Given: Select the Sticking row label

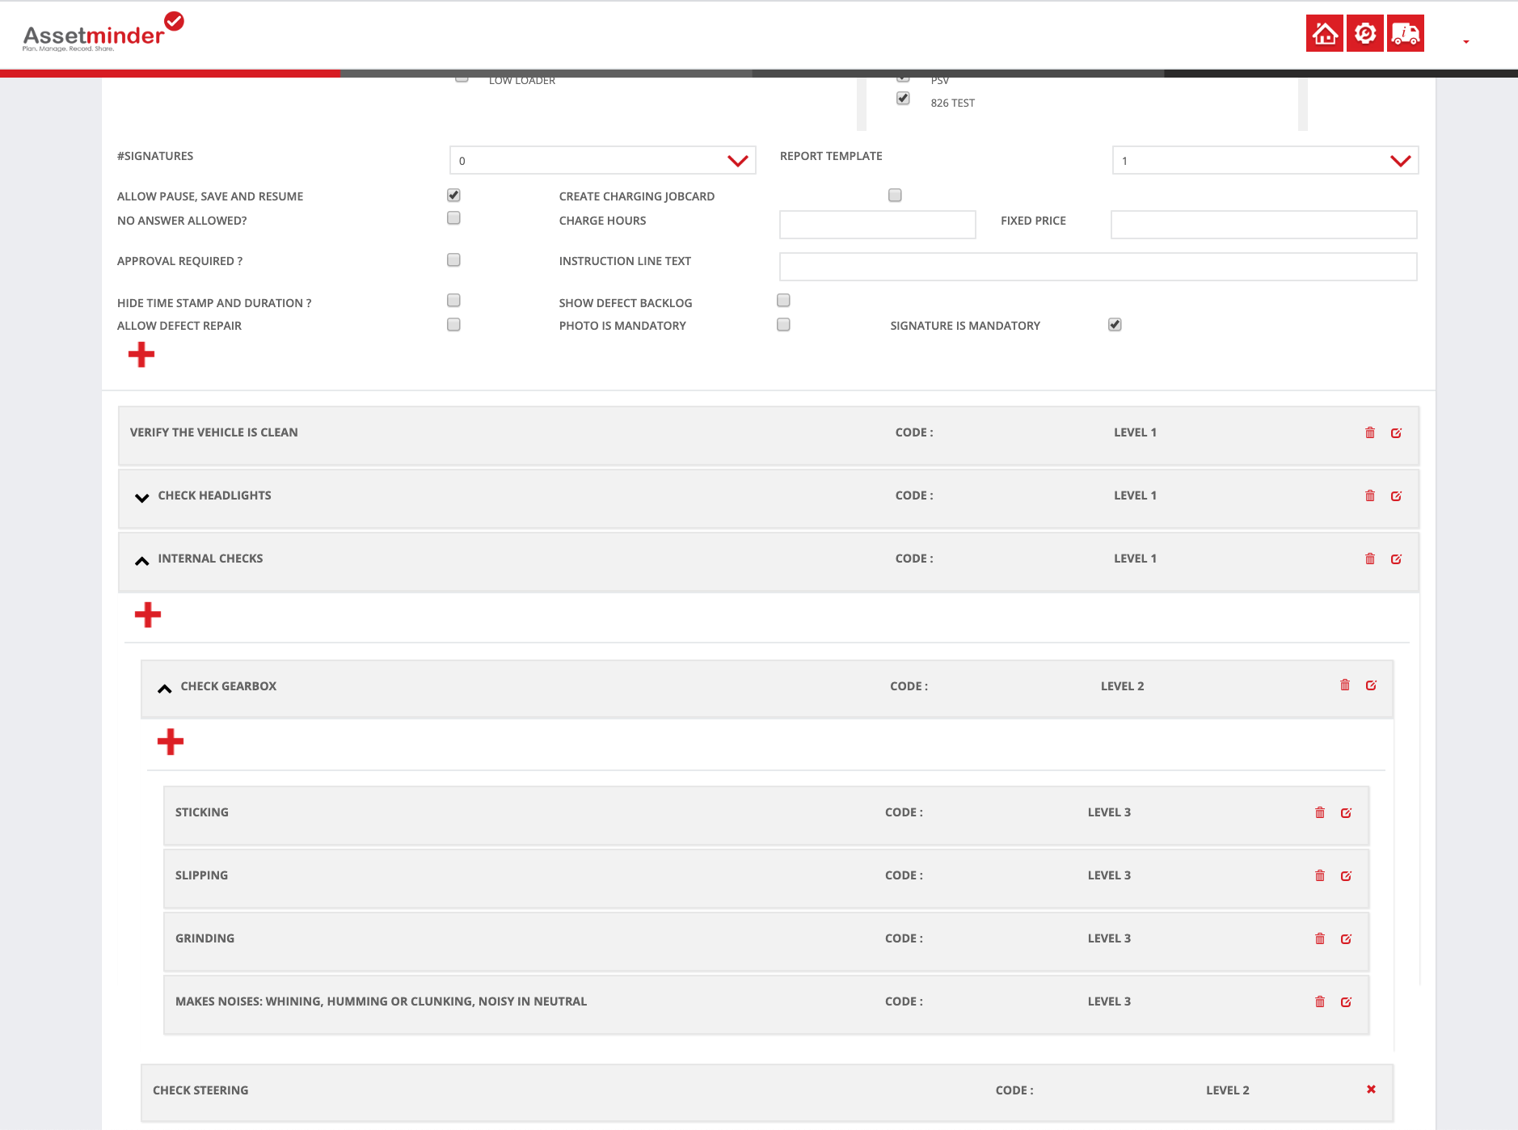Looking at the screenshot, I should (x=202, y=812).
